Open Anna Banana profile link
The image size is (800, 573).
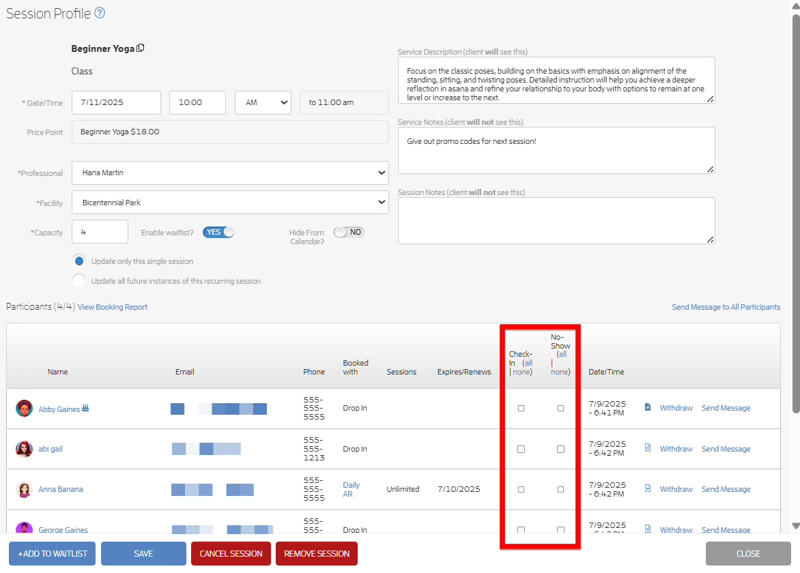(61, 489)
